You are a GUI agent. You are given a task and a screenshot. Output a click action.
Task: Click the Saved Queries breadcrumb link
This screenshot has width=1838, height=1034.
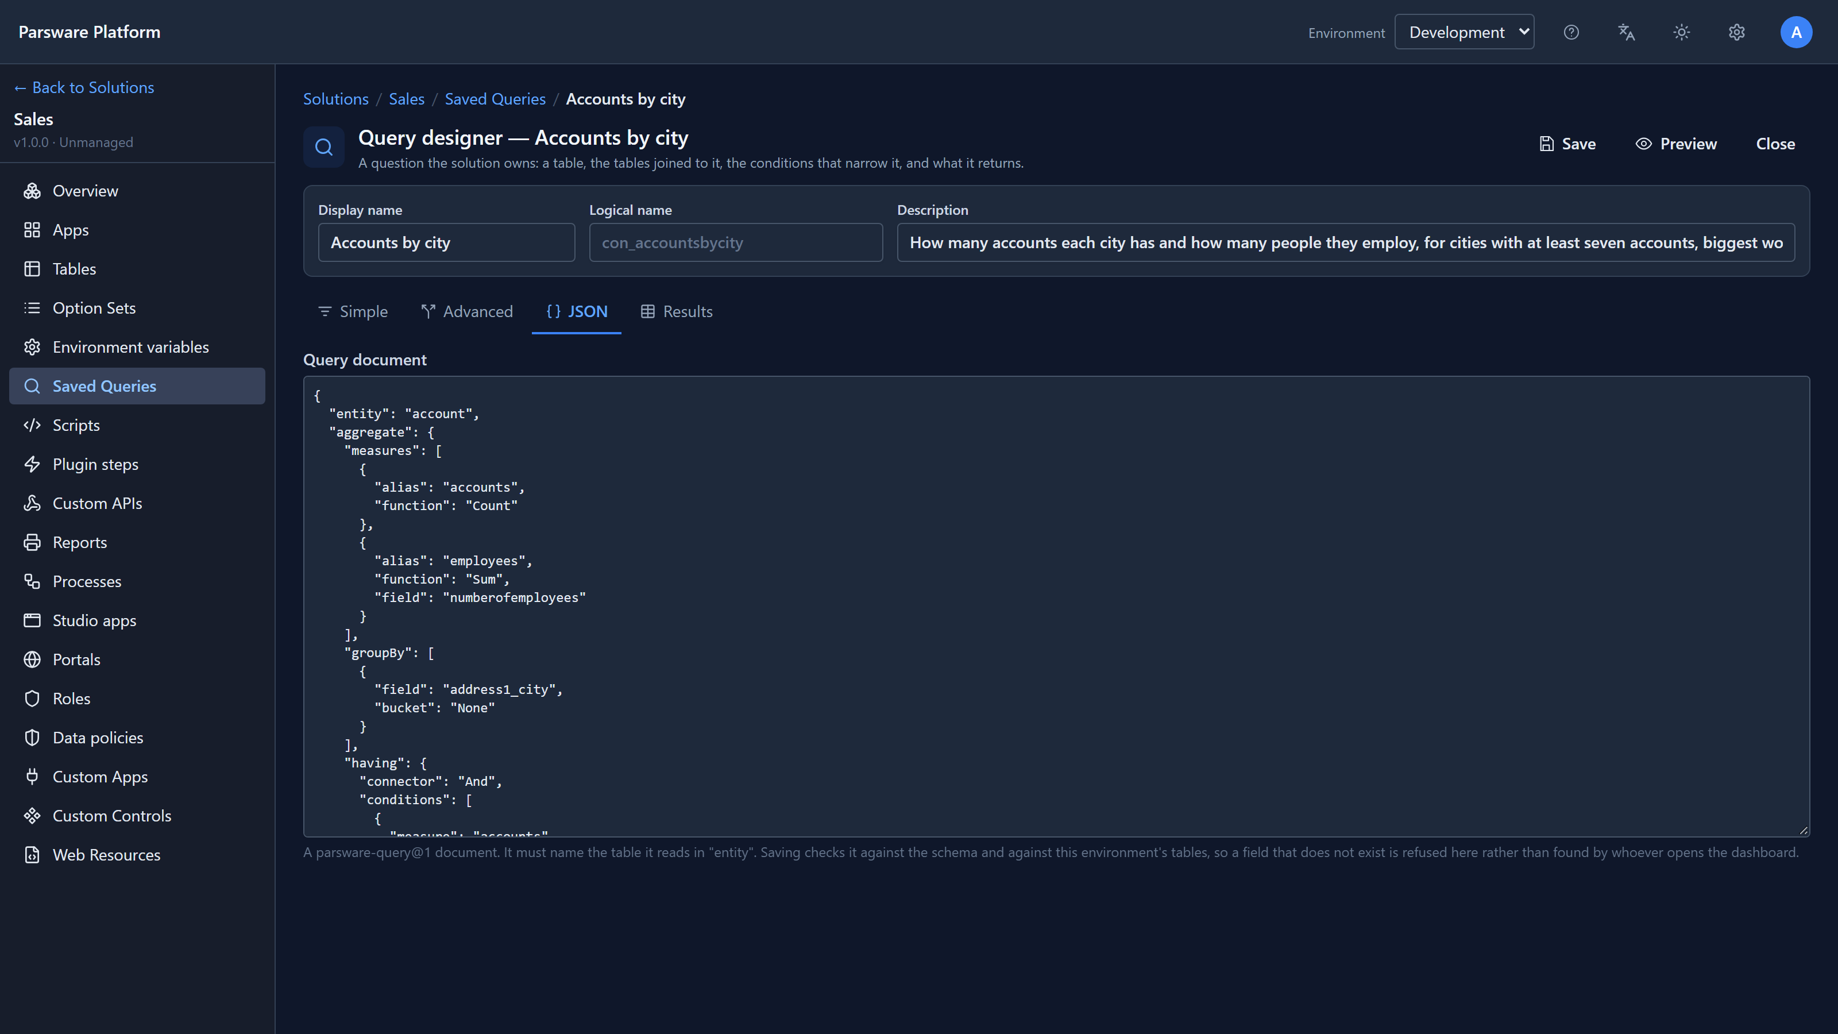tap(495, 99)
